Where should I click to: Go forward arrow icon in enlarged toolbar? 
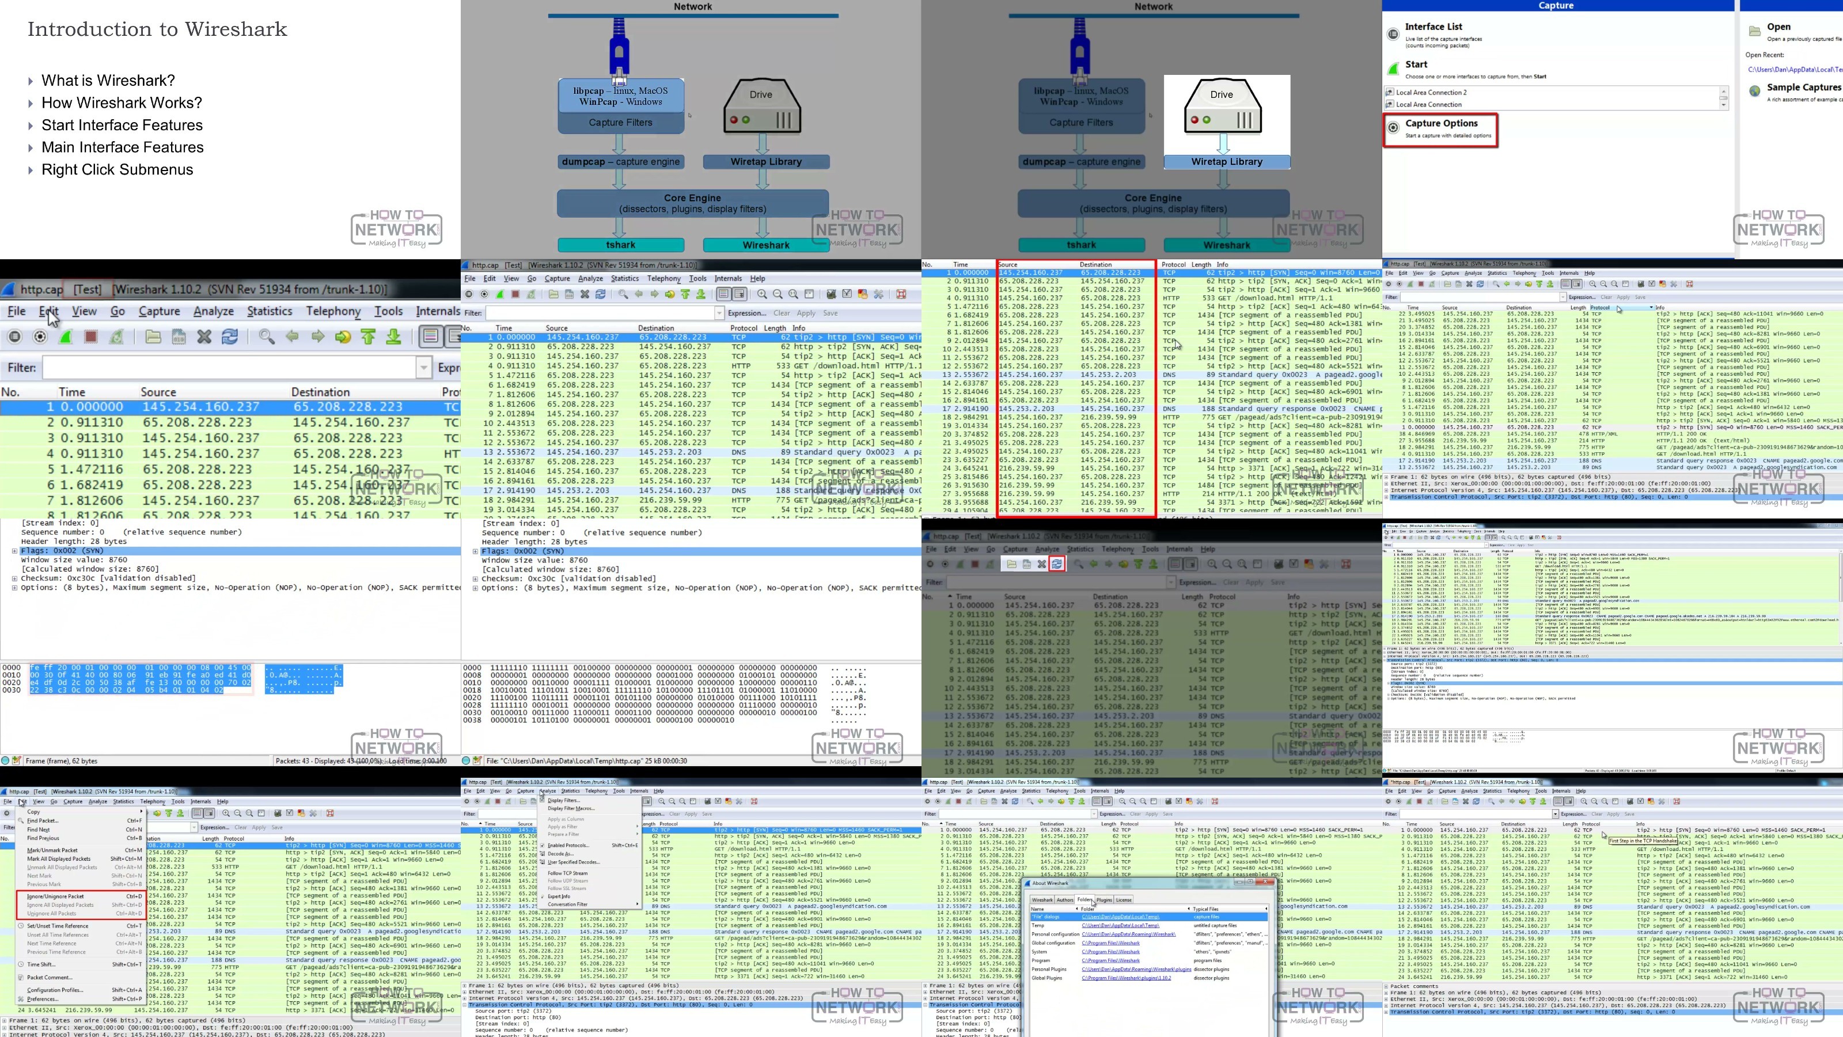pos(318,336)
